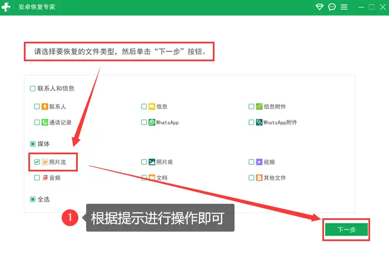This screenshot has height=260, width=389.
Task: Check the 信息 checkbox
Action: 144,107
